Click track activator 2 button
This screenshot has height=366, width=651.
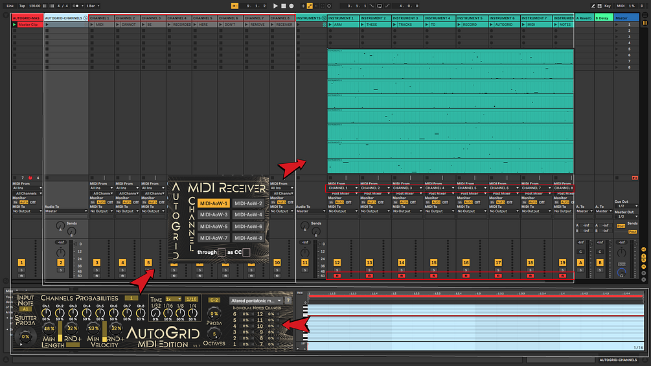pos(61,262)
